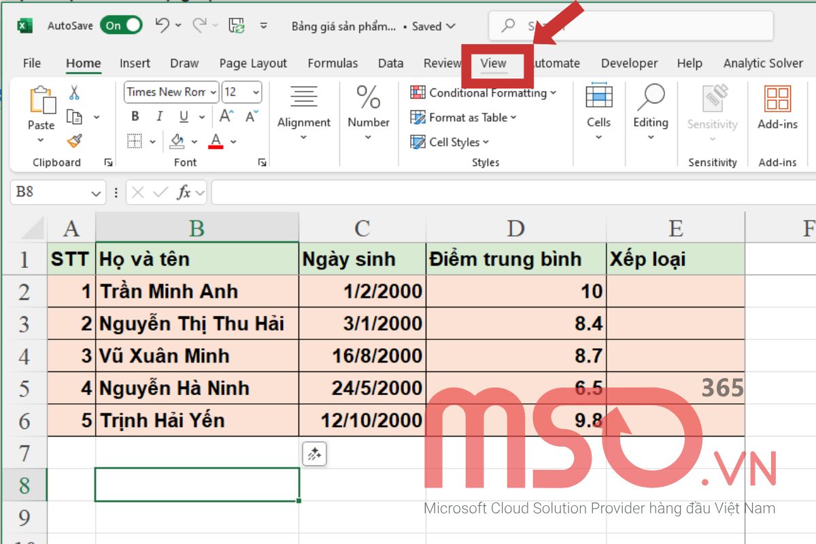Click the Cancel X icon in formula bar
The width and height of the screenshot is (816, 544).
pyautogui.click(x=138, y=192)
